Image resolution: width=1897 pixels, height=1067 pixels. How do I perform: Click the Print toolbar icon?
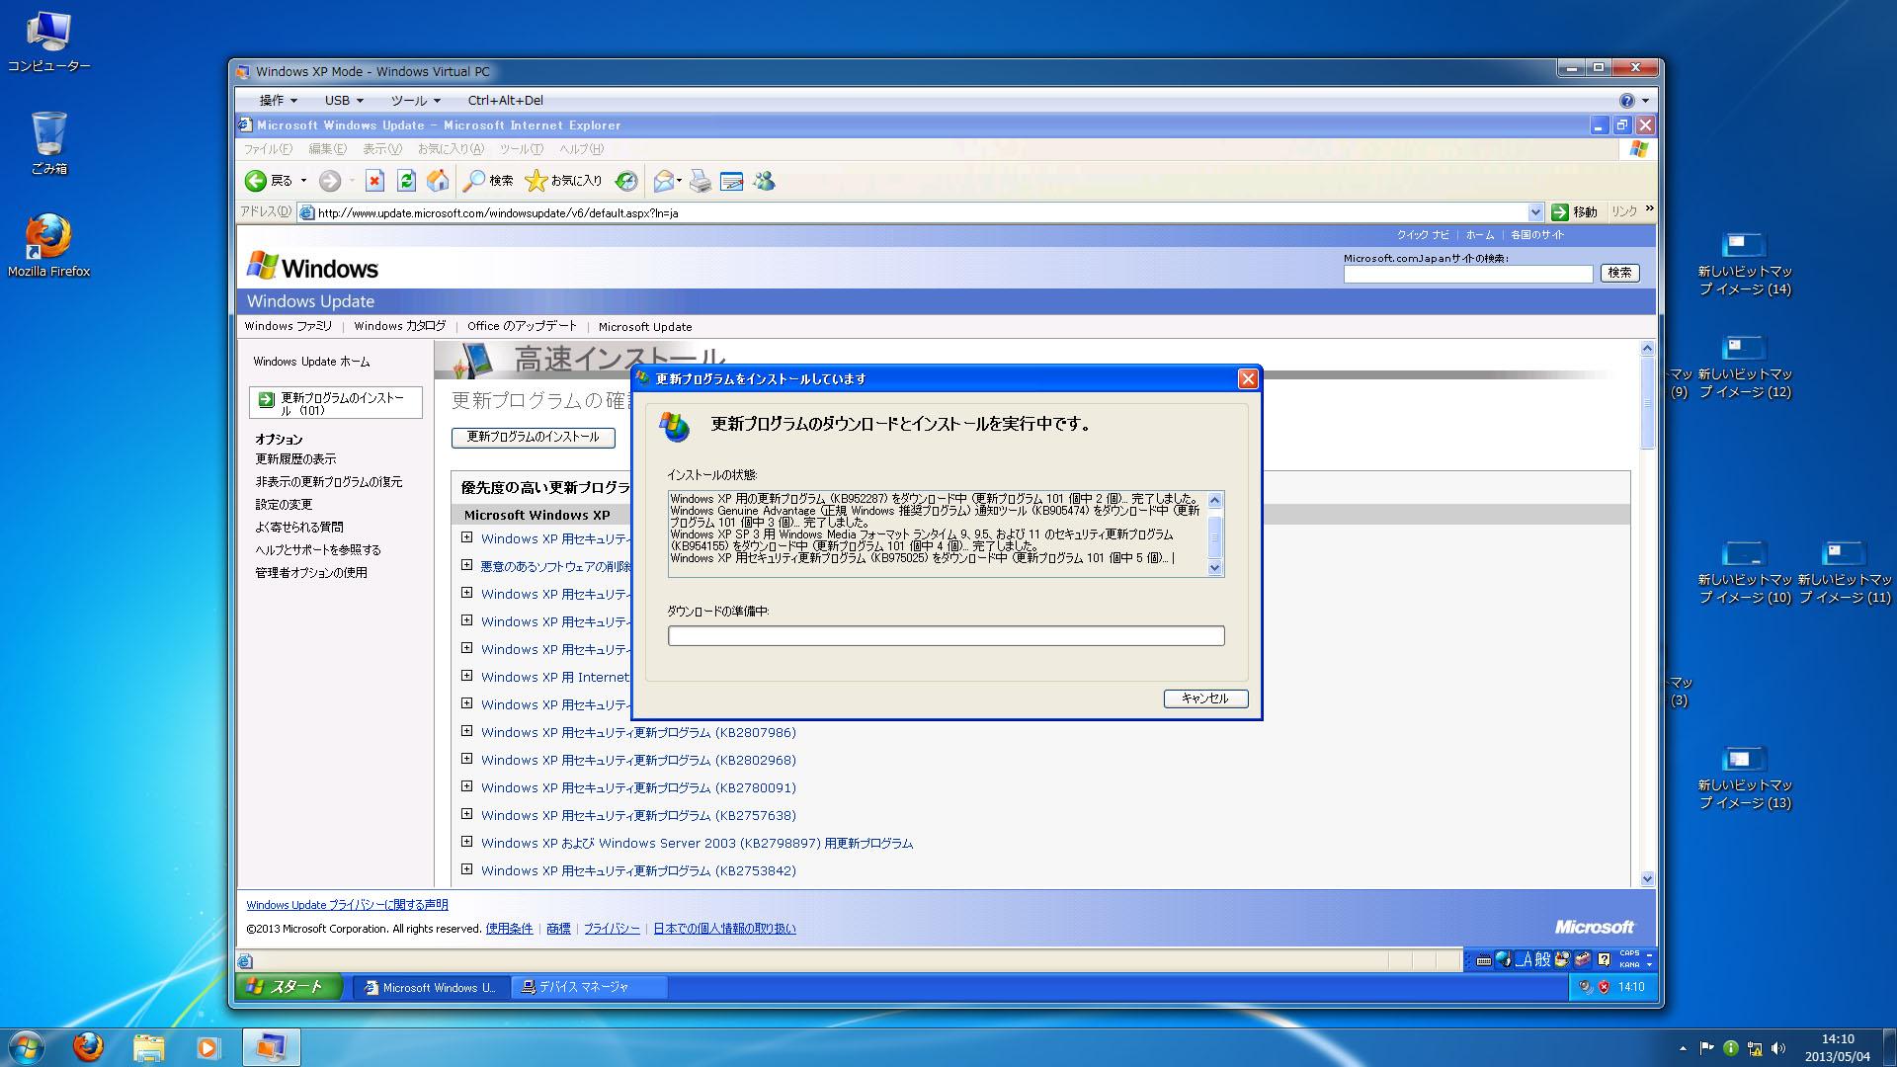(x=700, y=181)
